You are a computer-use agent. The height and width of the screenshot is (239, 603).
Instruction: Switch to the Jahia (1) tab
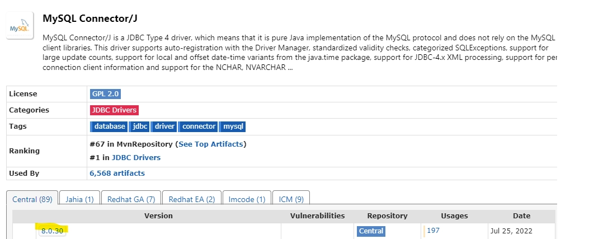[x=79, y=199]
